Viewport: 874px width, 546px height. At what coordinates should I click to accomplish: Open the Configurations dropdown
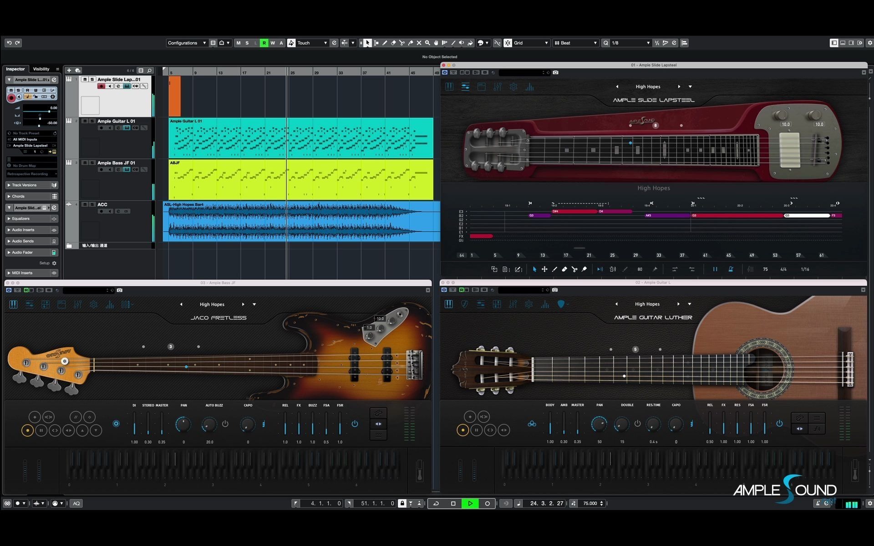click(x=187, y=43)
